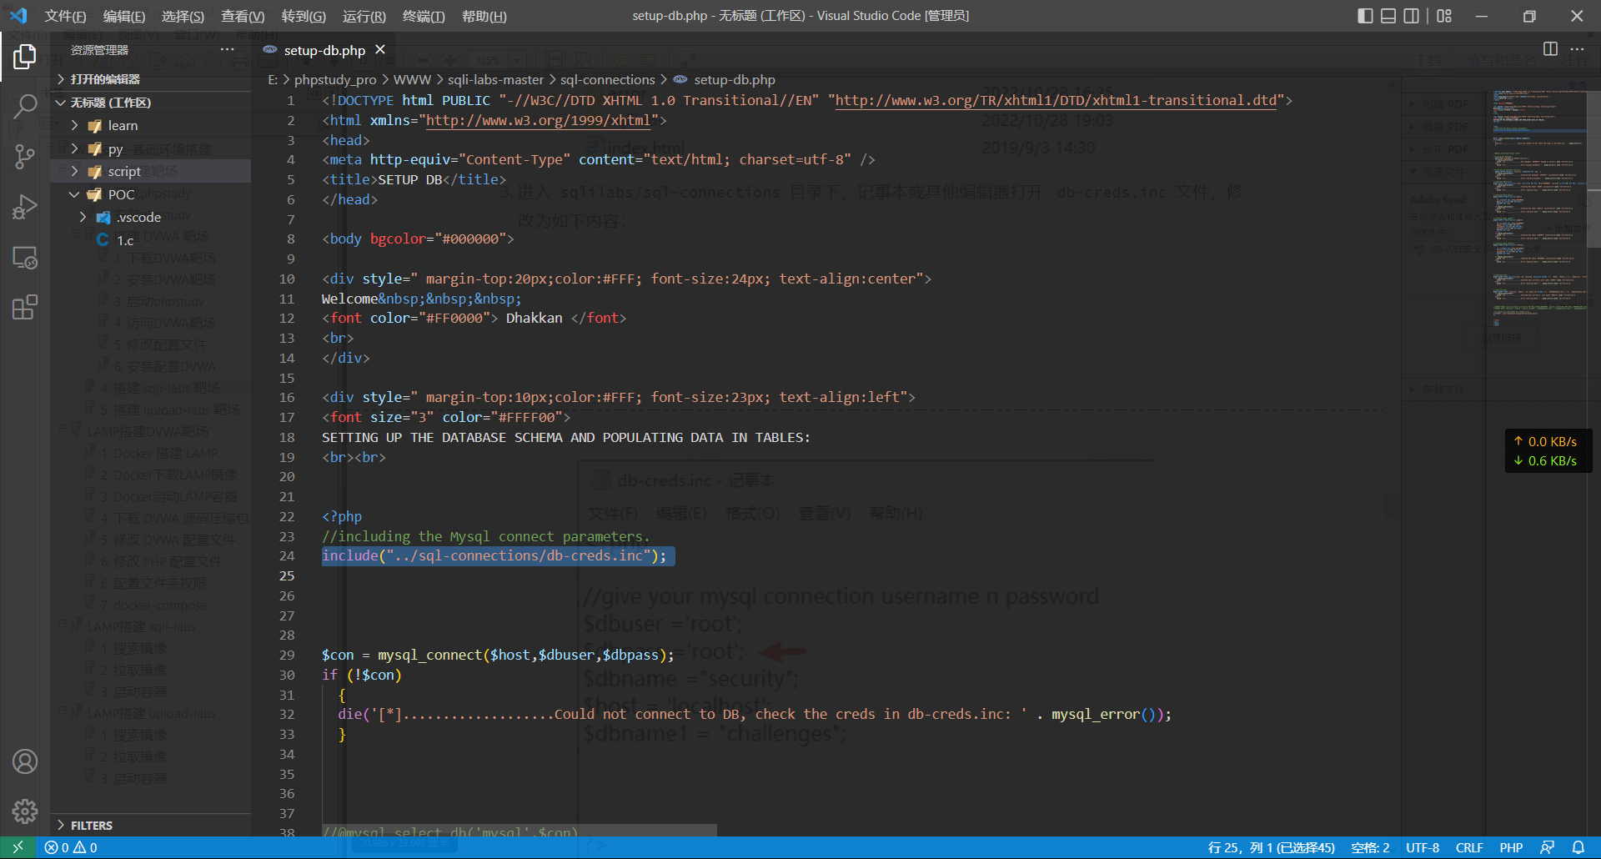
Task: Open the Edit menu (编辑)
Action: tap(123, 16)
